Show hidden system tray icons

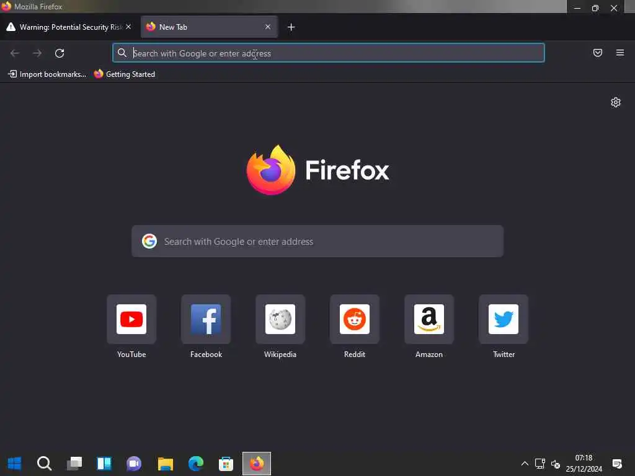pos(525,464)
